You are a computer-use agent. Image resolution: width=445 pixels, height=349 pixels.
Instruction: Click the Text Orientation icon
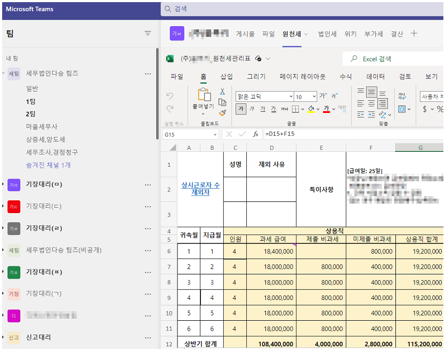pos(383,115)
